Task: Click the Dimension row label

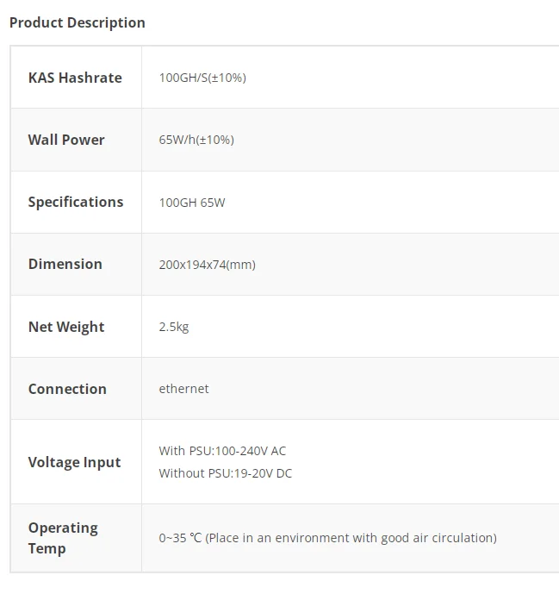Action: [x=65, y=264]
